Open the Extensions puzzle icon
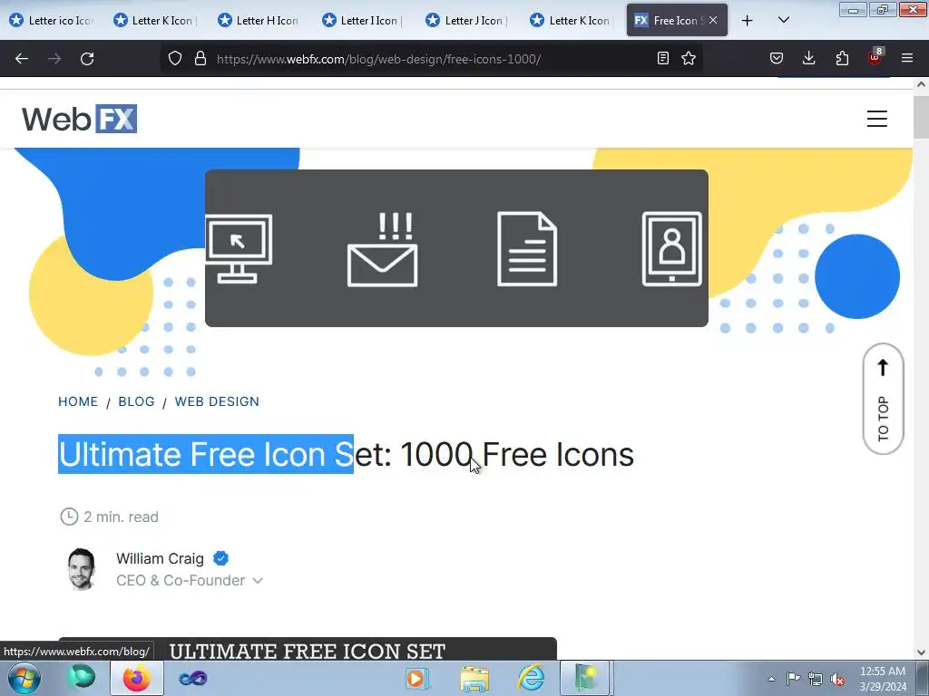 [842, 58]
